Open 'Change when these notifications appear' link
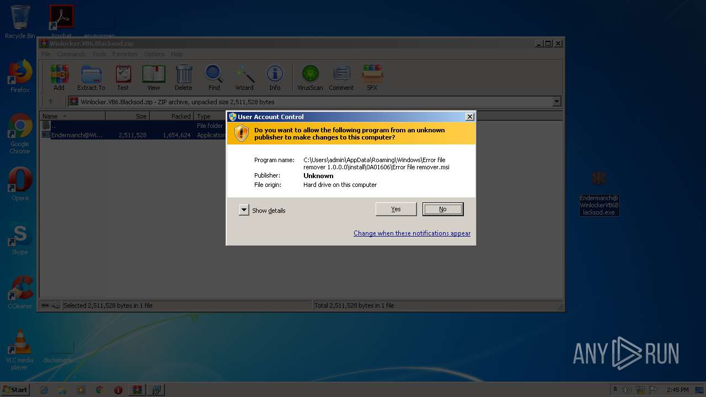Screen dimensions: 706x397 (x=412, y=233)
